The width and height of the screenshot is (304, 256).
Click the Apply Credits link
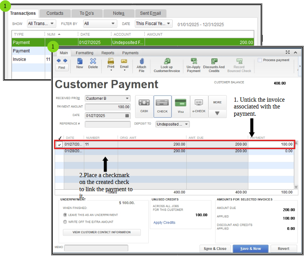165,223
